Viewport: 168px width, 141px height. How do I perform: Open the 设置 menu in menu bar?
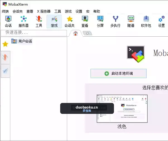(x=79, y=11)
